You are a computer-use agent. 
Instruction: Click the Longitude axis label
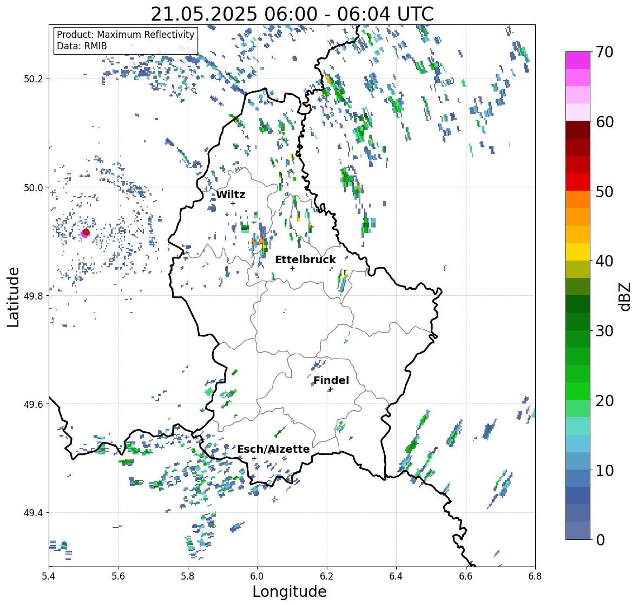(290, 591)
